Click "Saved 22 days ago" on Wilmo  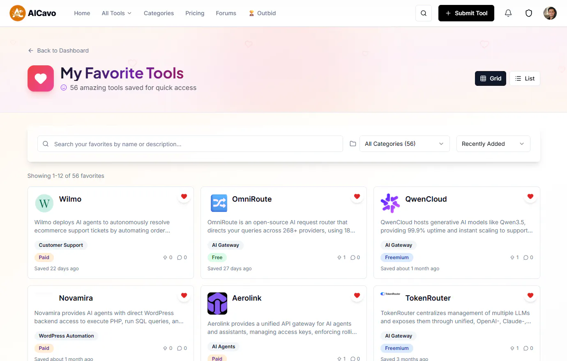[57, 269]
